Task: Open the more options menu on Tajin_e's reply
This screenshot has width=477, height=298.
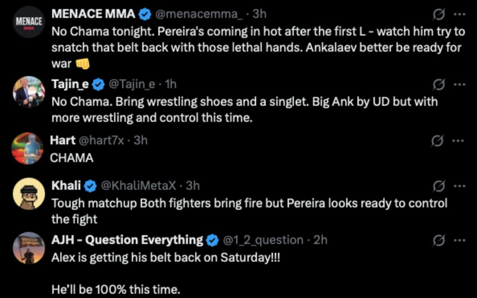Action: click(460, 84)
